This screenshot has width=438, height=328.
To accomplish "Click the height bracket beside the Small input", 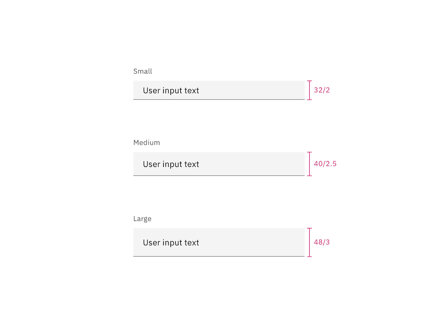I will click(x=309, y=90).
